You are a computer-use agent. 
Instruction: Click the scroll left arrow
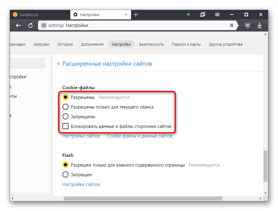click(x=12, y=198)
